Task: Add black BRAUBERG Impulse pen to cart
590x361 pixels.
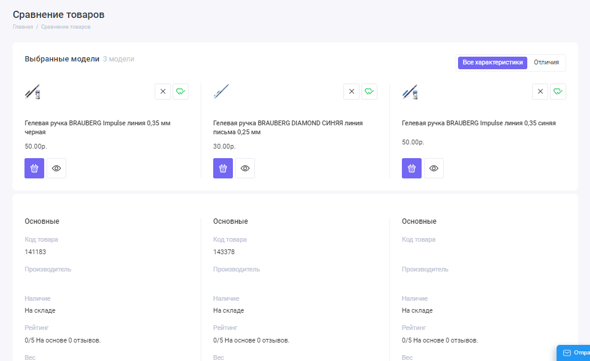Action: (34, 168)
